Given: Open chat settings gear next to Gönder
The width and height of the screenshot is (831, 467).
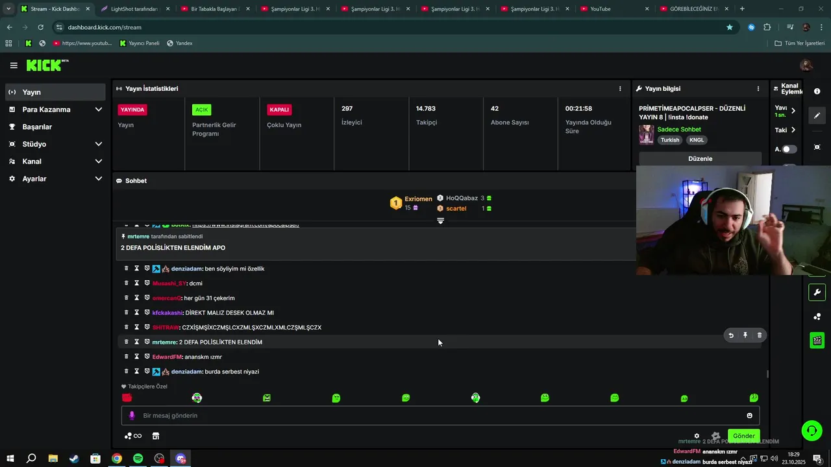Looking at the screenshot, I should pyautogui.click(x=697, y=436).
